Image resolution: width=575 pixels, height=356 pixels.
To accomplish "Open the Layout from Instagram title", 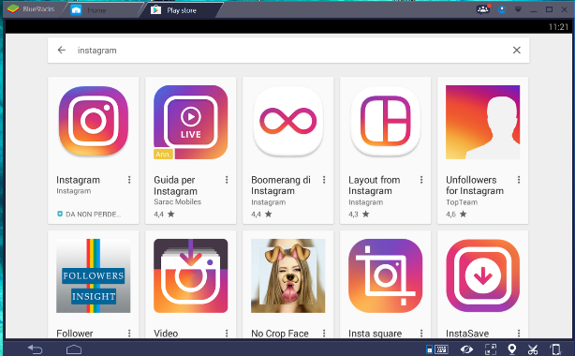I will point(374,185).
